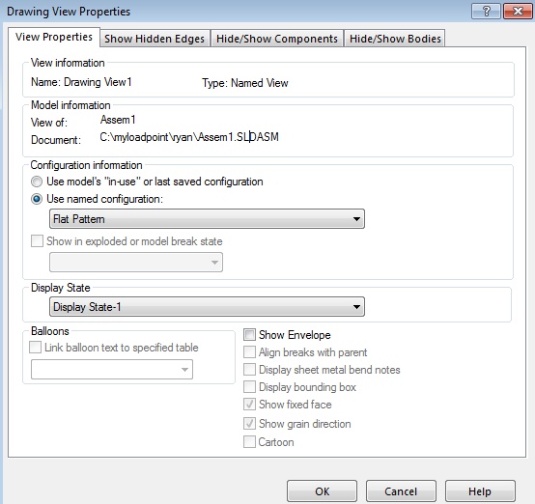Open the exploded state dropdown below the checkbox
The width and height of the screenshot is (535, 504).
[x=136, y=262]
